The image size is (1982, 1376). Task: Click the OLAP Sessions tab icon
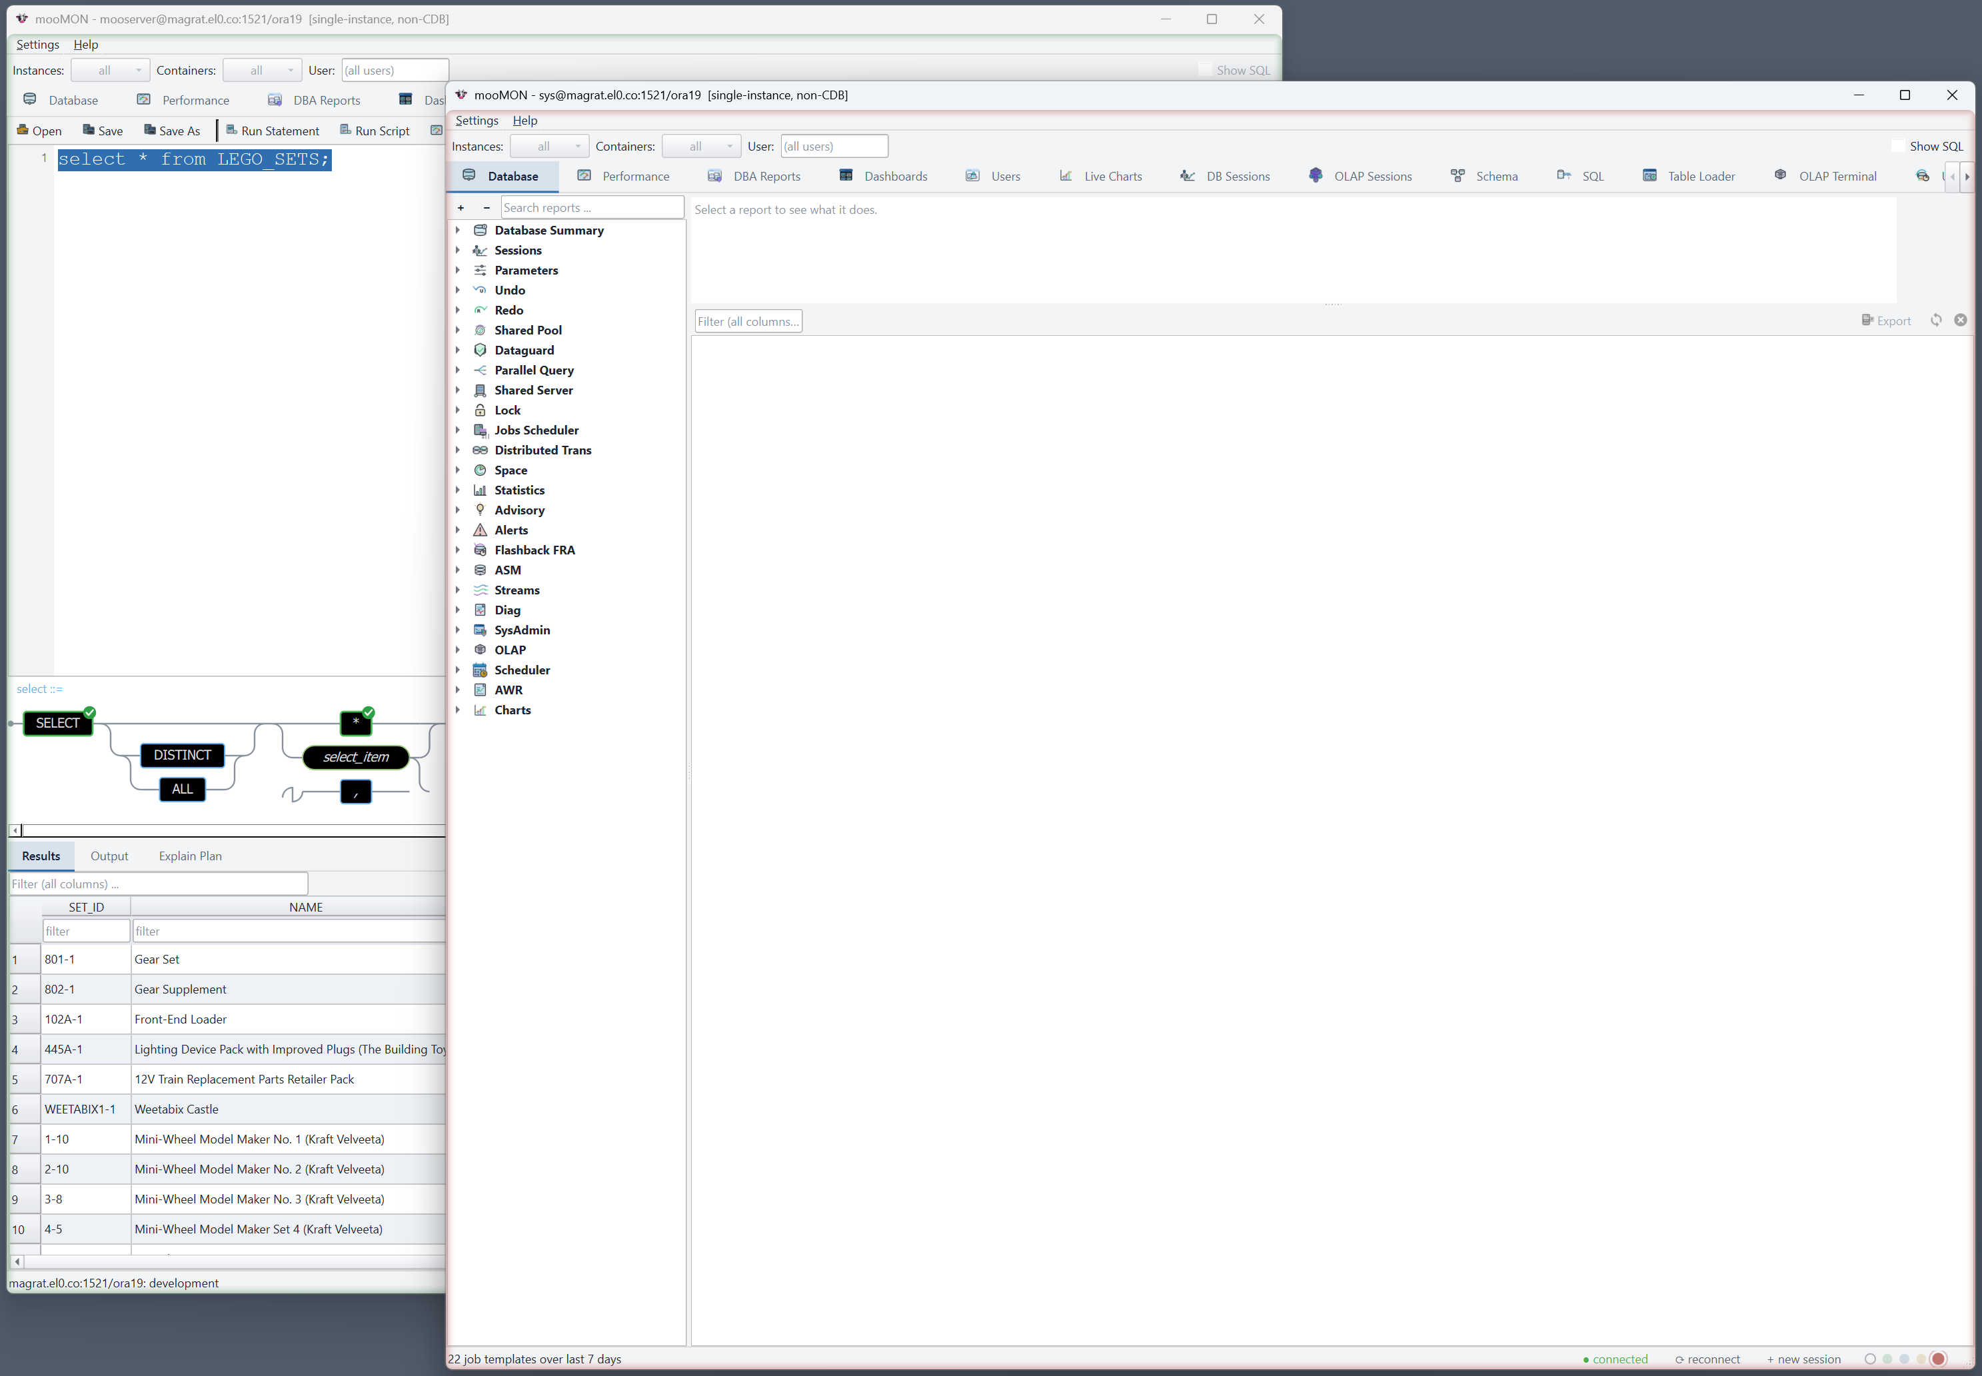[x=1316, y=176]
